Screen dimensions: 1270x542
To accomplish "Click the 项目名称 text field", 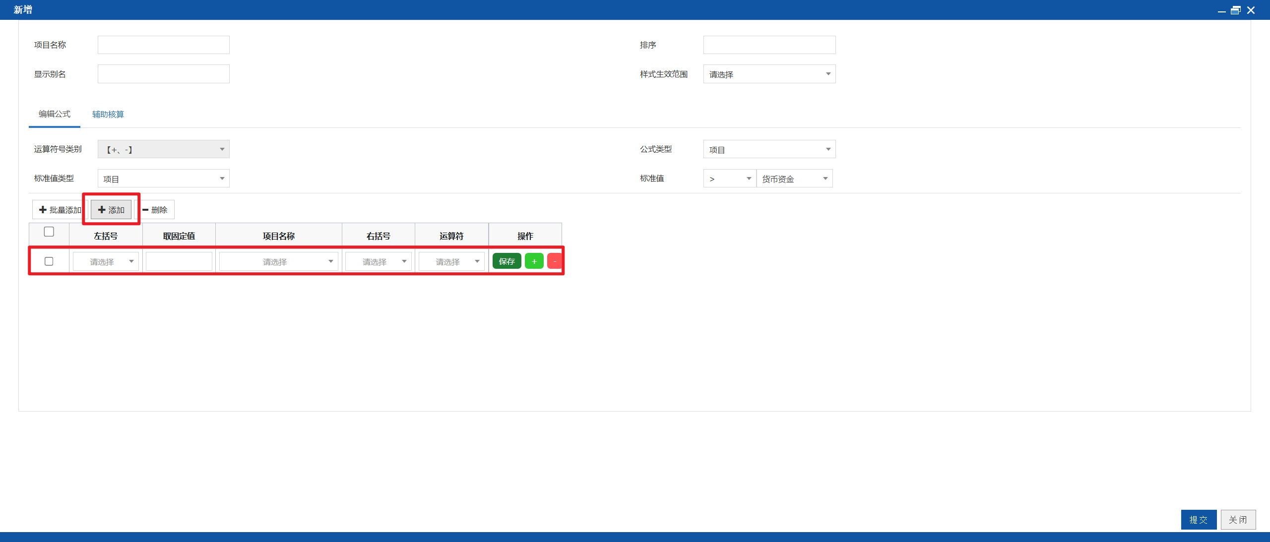I will [x=164, y=45].
